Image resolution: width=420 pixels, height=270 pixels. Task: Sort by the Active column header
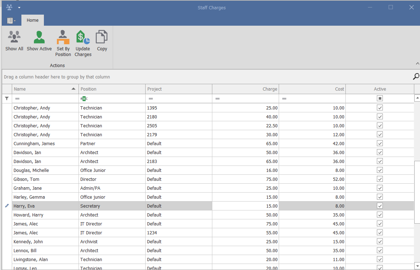pyautogui.click(x=380, y=89)
